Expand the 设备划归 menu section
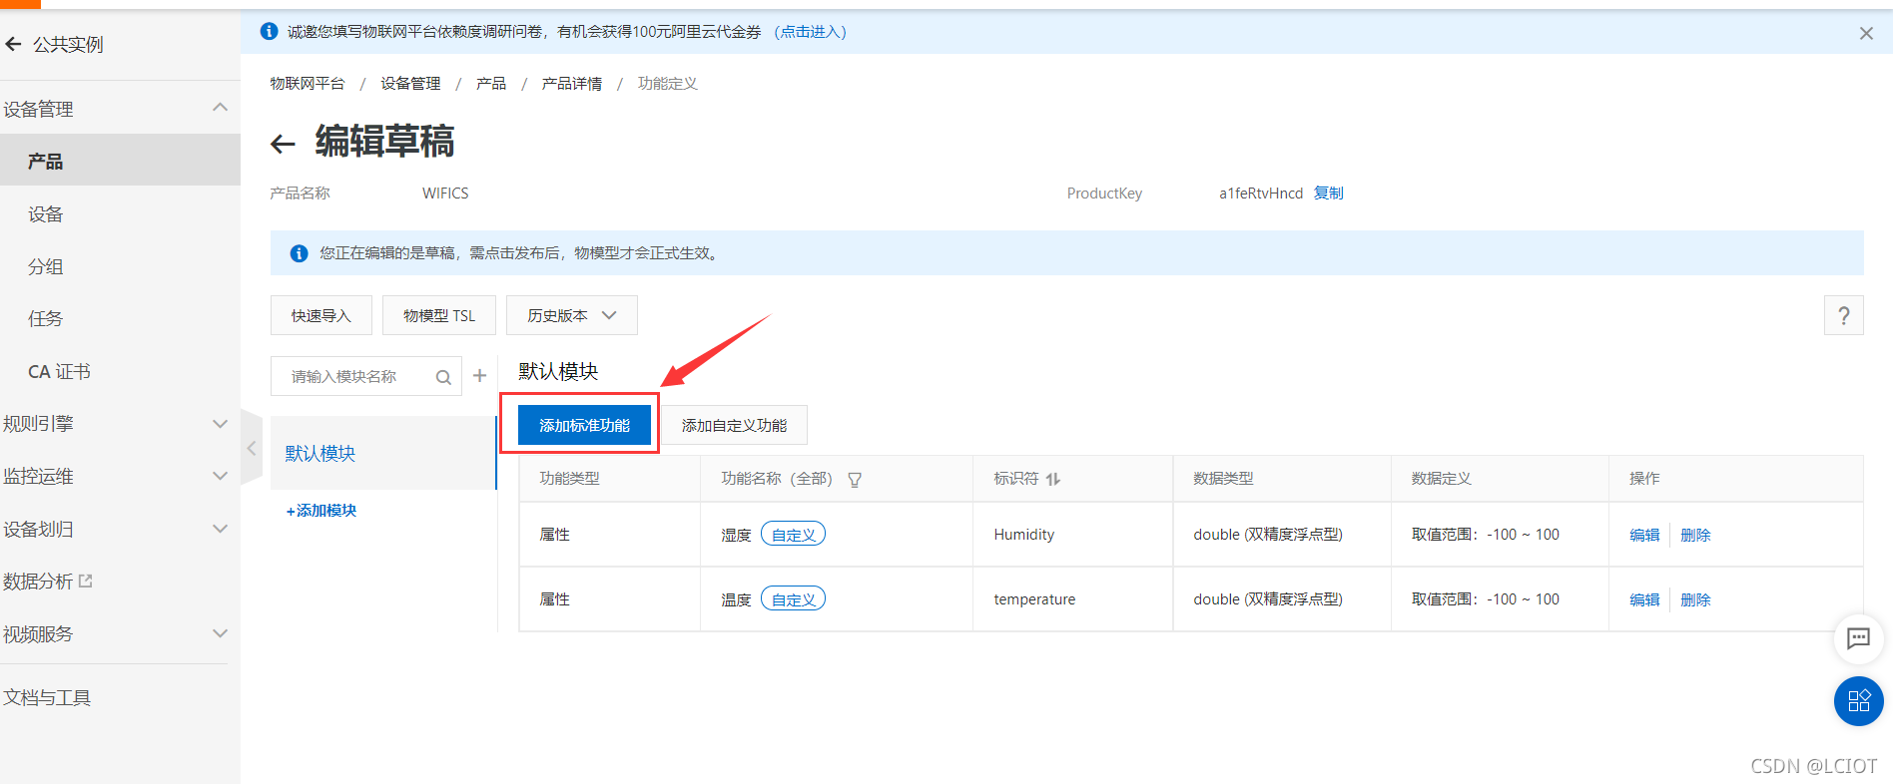 click(x=221, y=529)
